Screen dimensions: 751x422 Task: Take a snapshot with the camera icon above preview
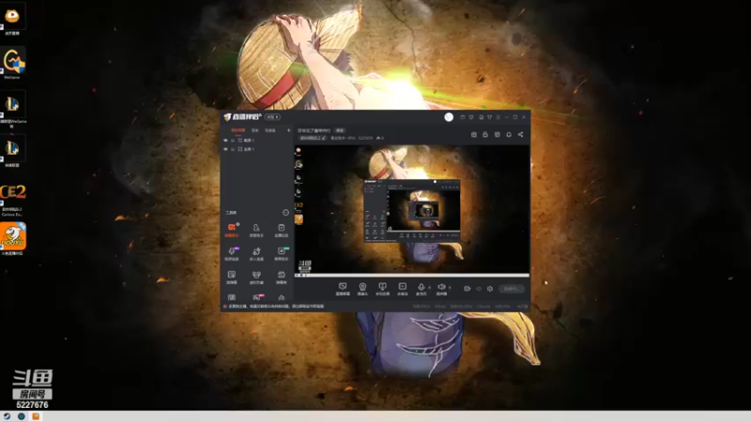point(474,134)
